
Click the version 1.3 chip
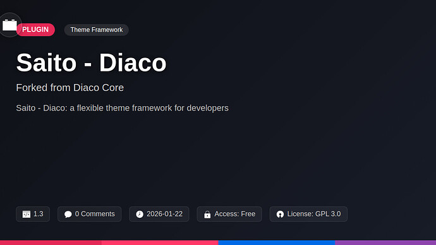click(33, 214)
